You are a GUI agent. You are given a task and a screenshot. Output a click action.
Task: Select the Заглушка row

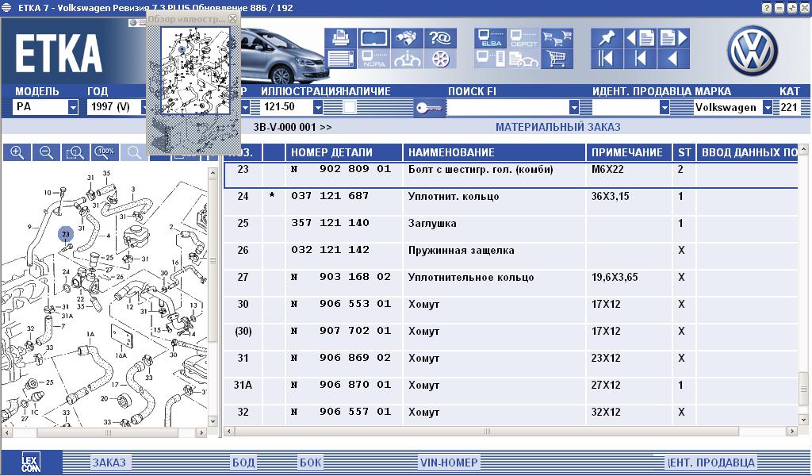coord(510,228)
